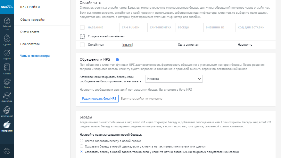Open chat bubble icon at sidebar bottom
This screenshot has width=281, height=158.
7,151
